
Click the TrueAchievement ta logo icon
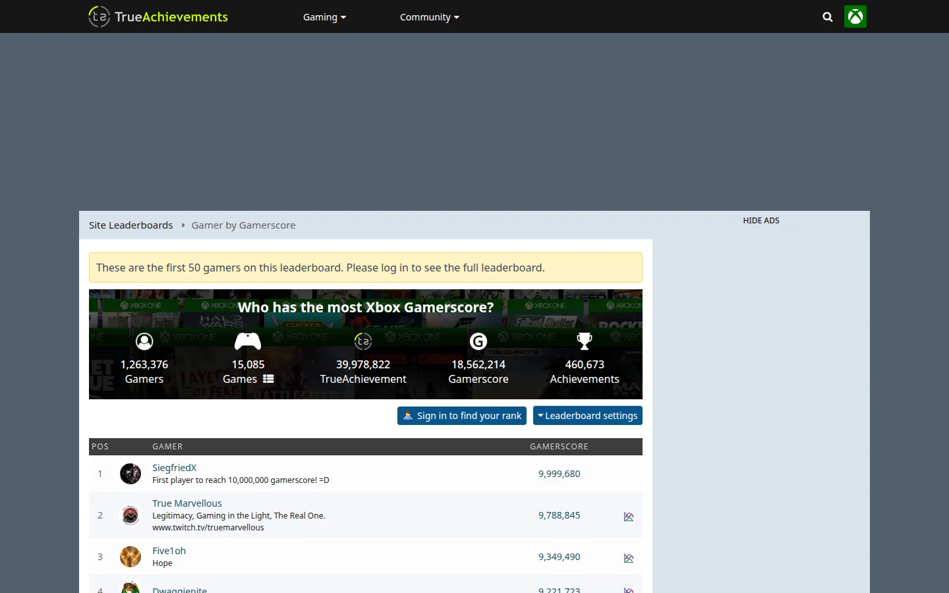click(363, 341)
